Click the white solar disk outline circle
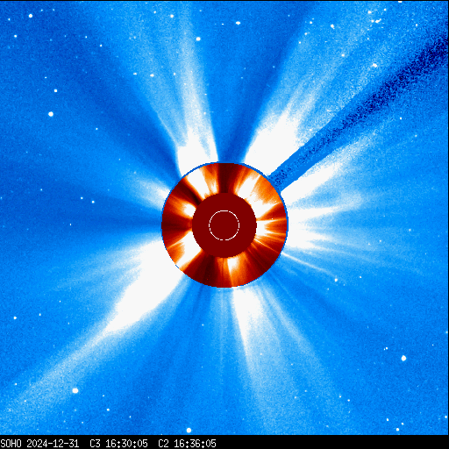The image size is (449, 449). tap(224, 225)
